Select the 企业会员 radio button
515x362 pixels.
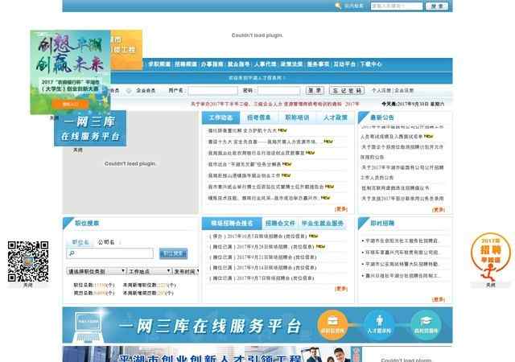point(129,91)
